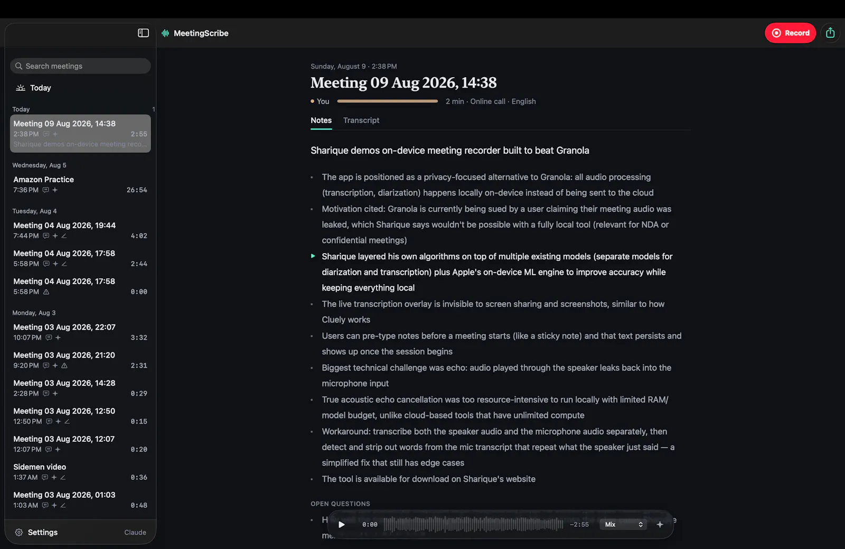Click transcript bubble icon on 12:07 PM meeting
The width and height of the screenshot is (845, 549).
[x=49, y=450]
